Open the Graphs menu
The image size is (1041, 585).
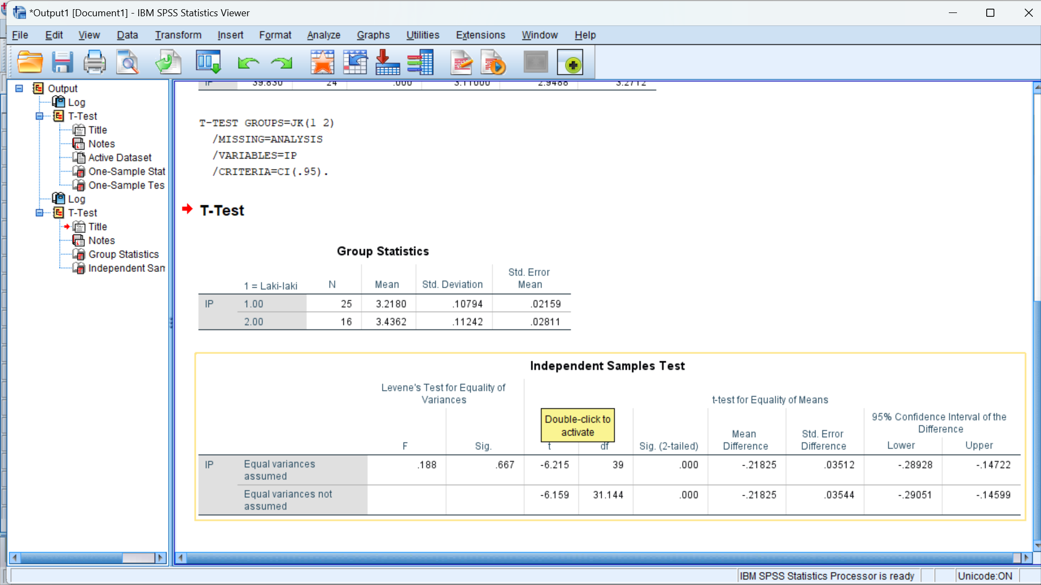click(373, 35)
